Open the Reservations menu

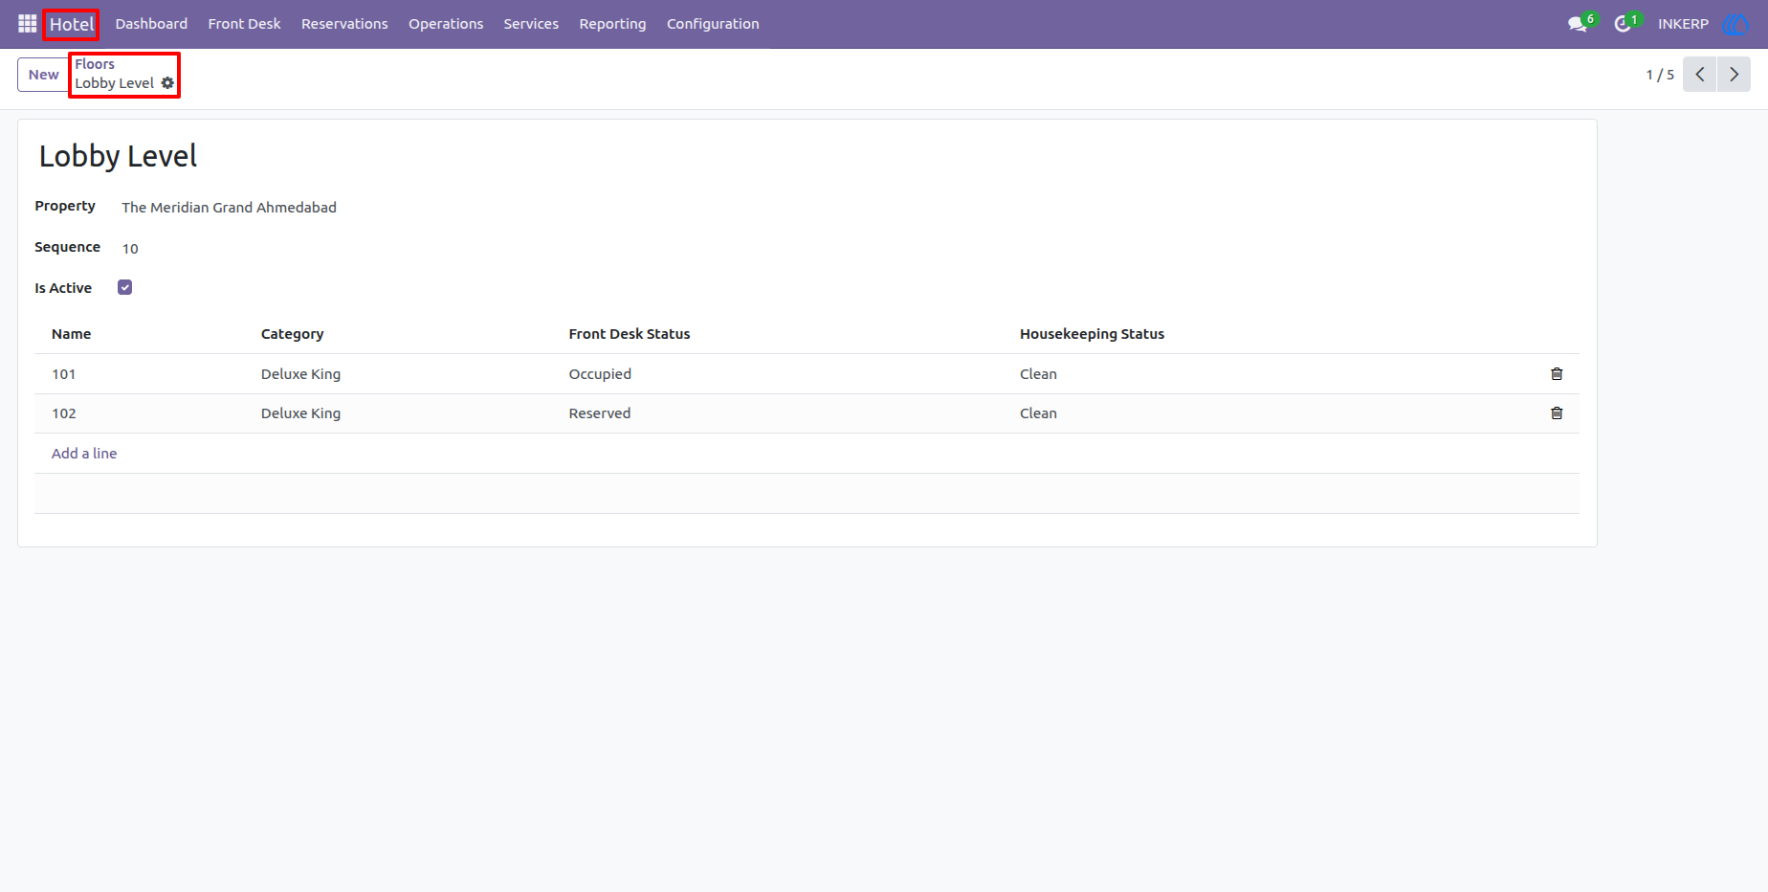point(344,24)
